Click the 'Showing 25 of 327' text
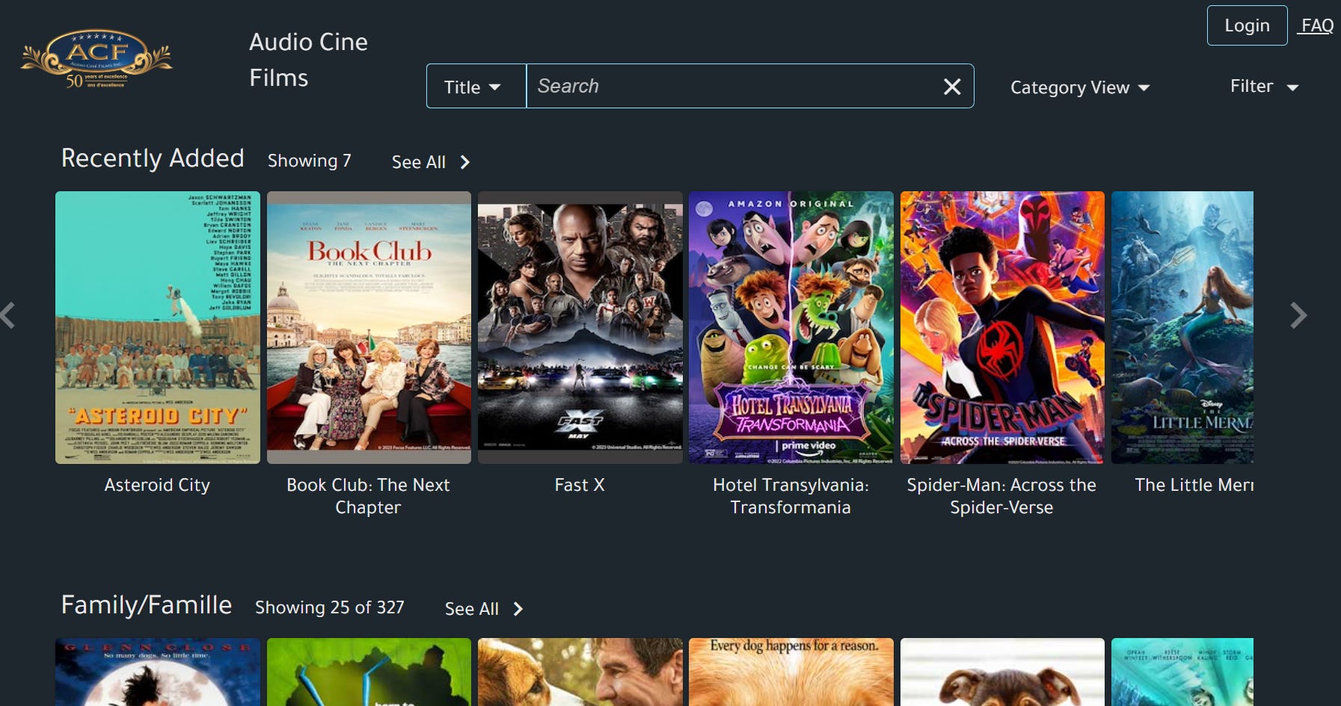Screen dimensions: 1341x706 pos(329,607)
